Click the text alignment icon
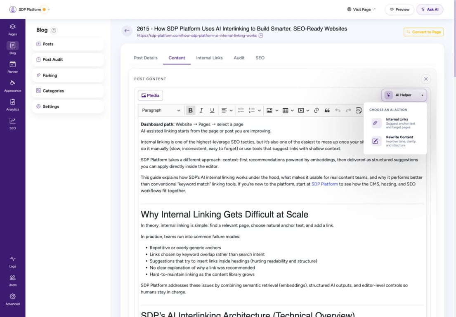 tap(224, 110)
